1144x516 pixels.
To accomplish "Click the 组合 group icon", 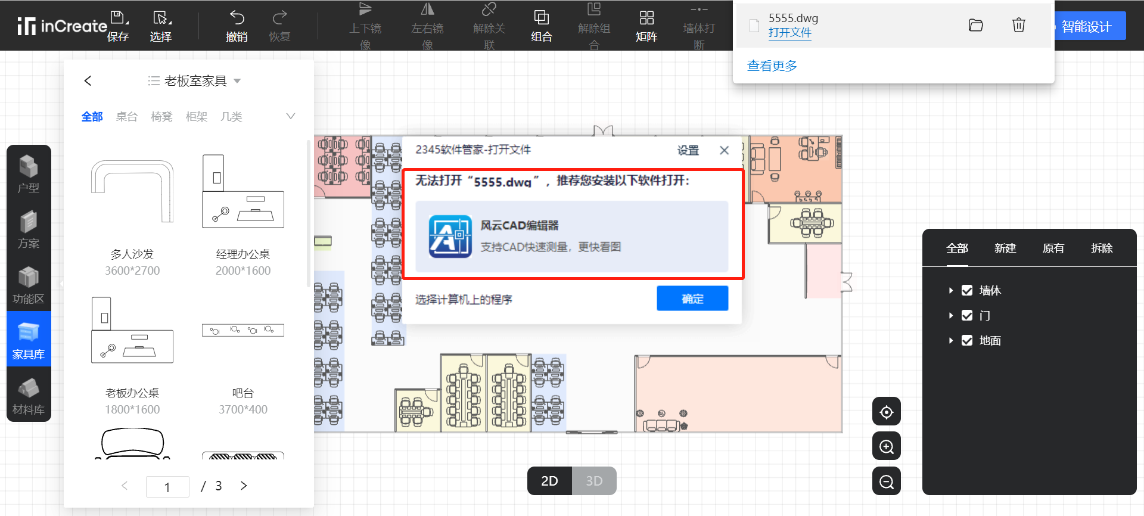I will coord(542,17).
